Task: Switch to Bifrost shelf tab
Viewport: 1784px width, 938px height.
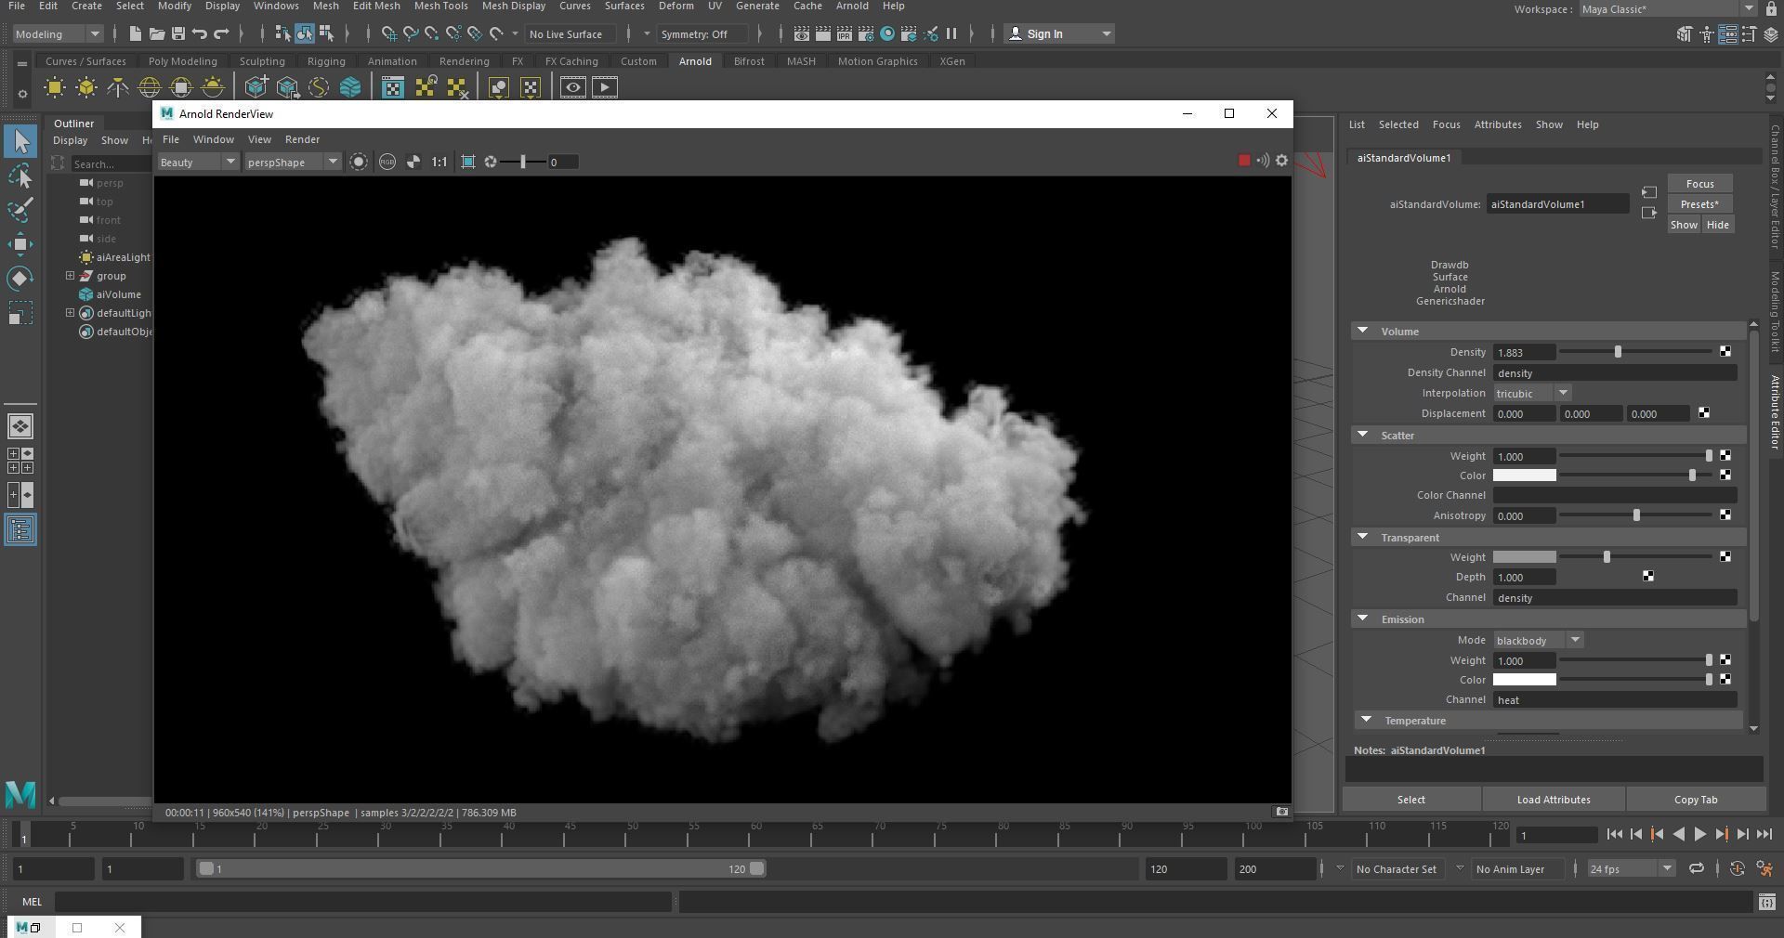Action: point(749,61)
